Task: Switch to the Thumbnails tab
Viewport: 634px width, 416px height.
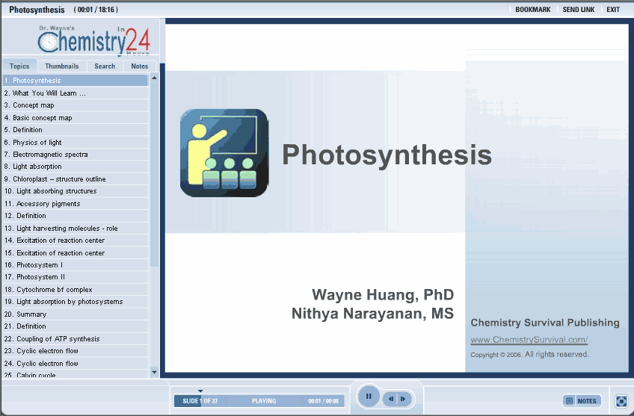Action: tap(61, 66)
